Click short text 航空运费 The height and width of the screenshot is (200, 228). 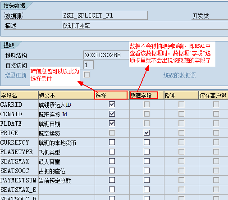[x=50, y=133]
